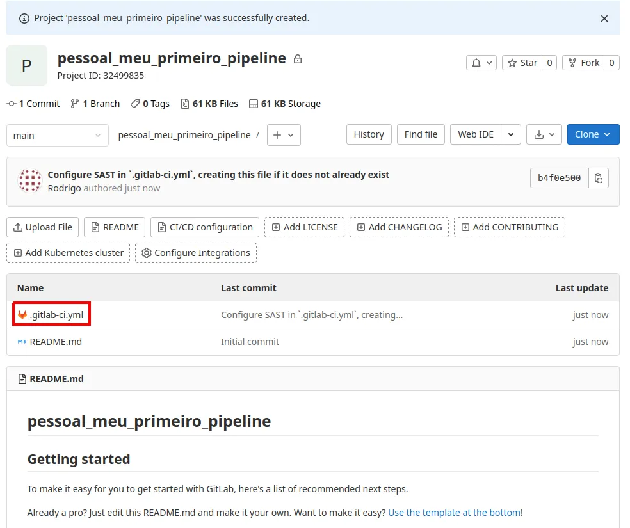Open the README button
This screenshot has height=528, width=630.
115,227
